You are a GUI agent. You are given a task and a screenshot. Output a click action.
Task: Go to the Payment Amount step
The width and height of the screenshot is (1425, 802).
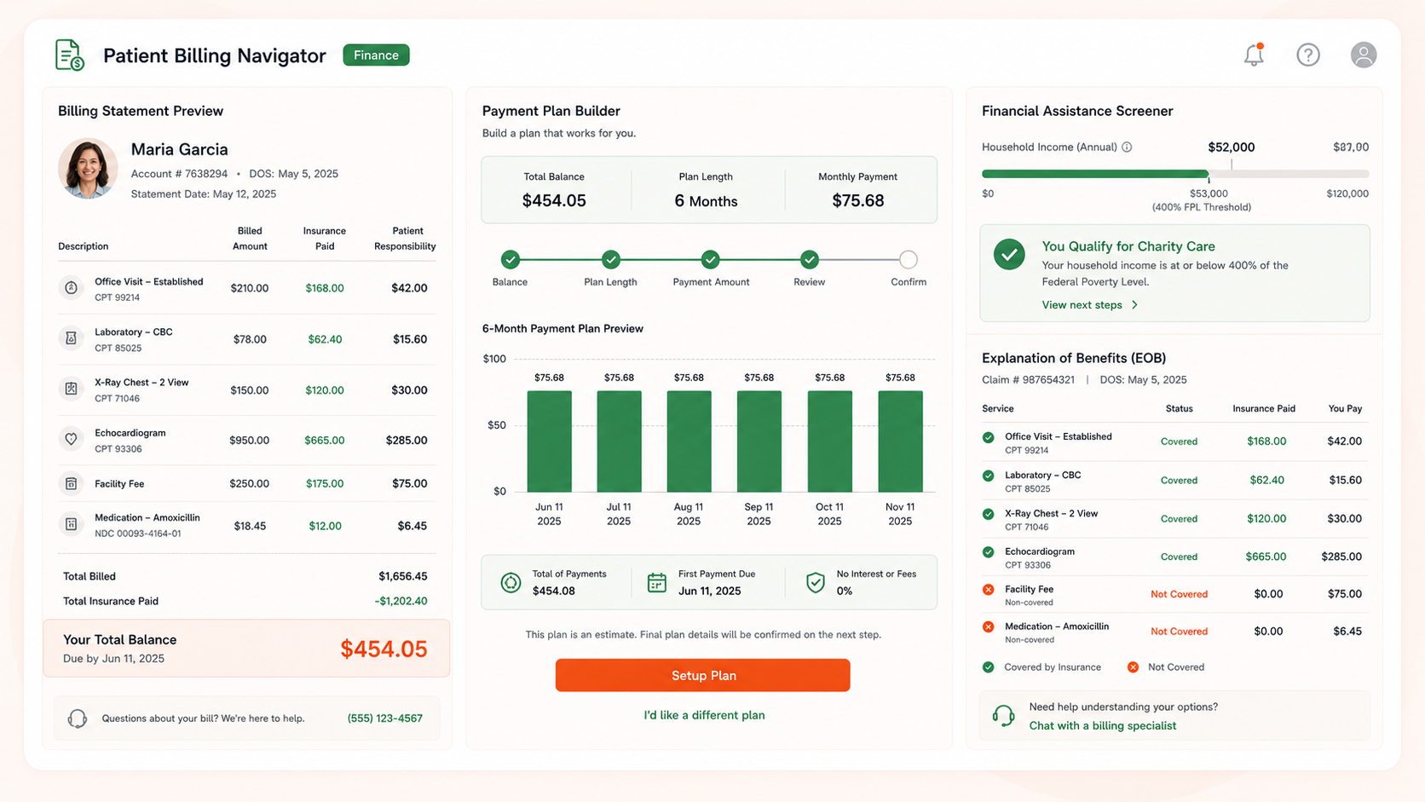[711, 259]
